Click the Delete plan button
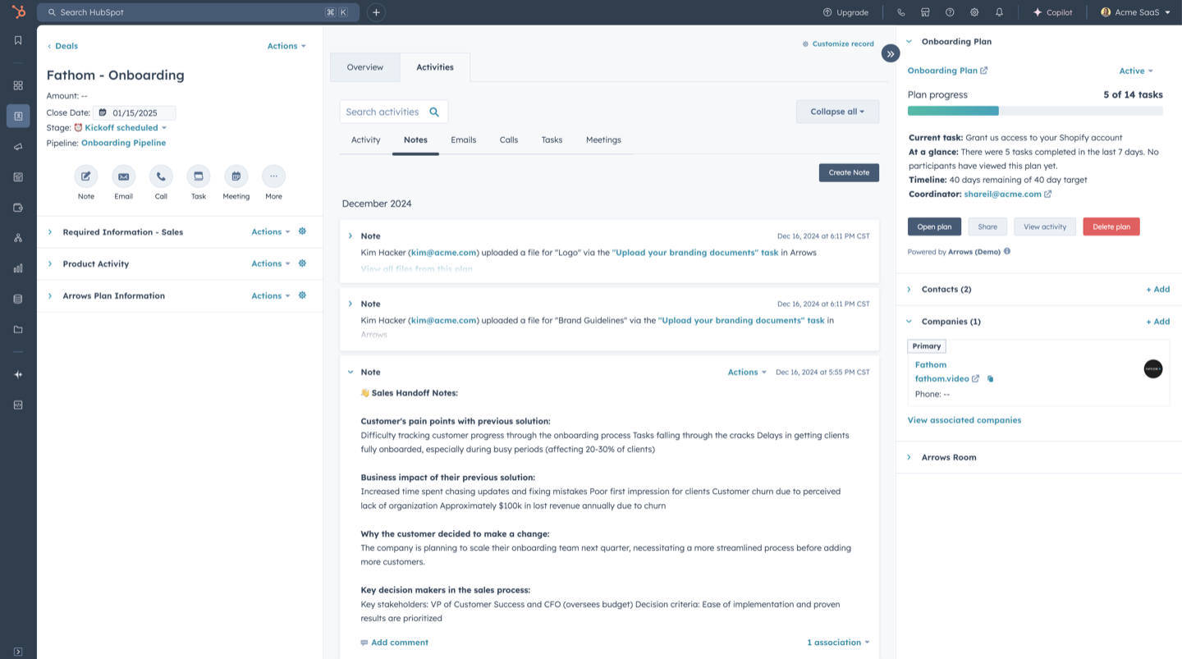The height and width of the screenshot is (659, 1182). pos(1111,227)
